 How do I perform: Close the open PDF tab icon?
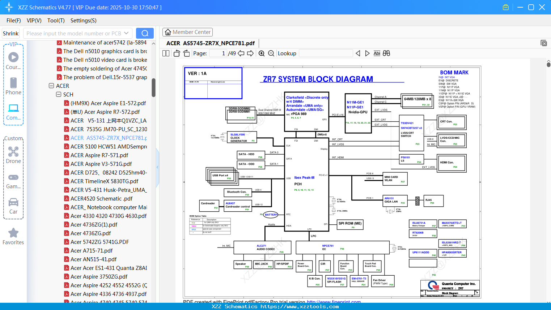[x=544, y=43]
